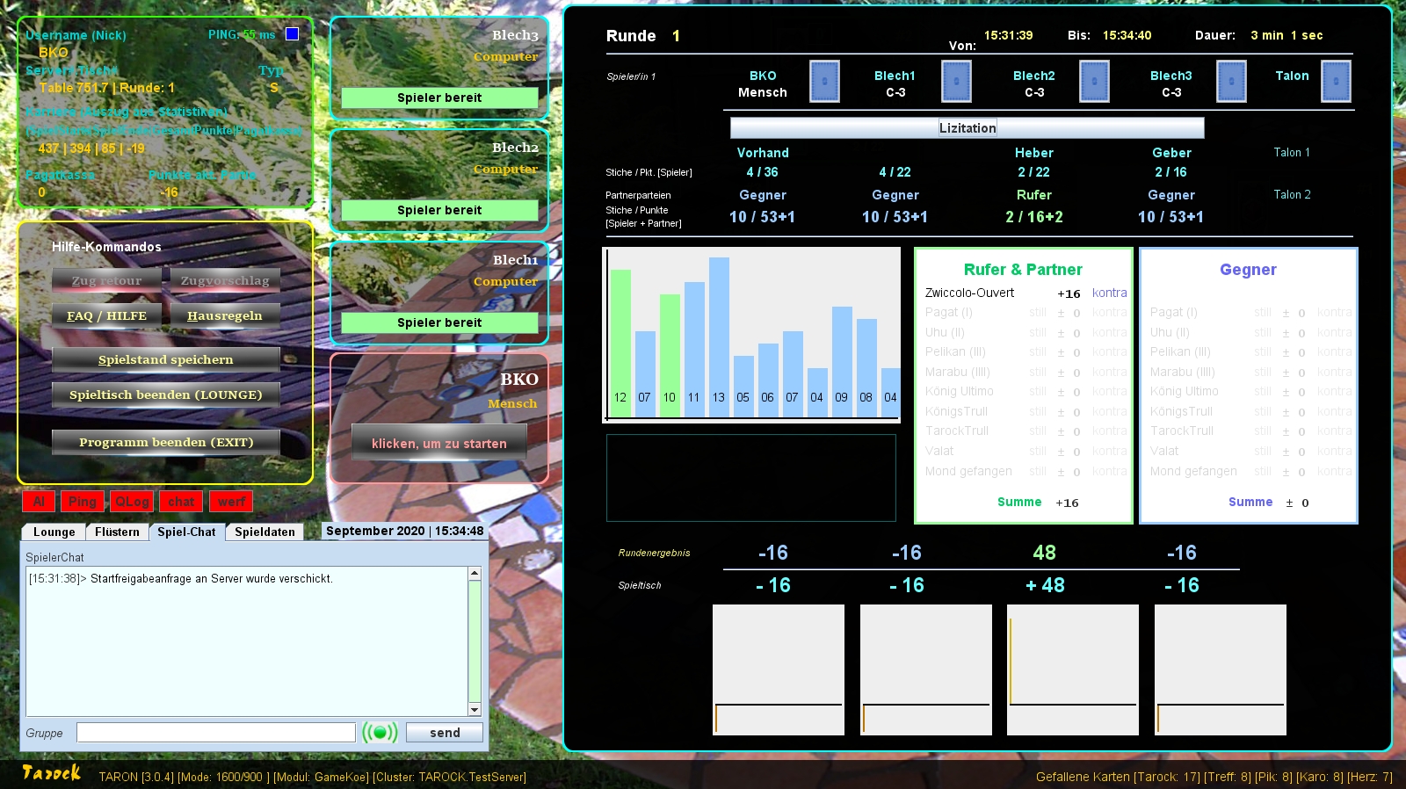
Task: Toggle the red chat button
Action: coord(181,502)
